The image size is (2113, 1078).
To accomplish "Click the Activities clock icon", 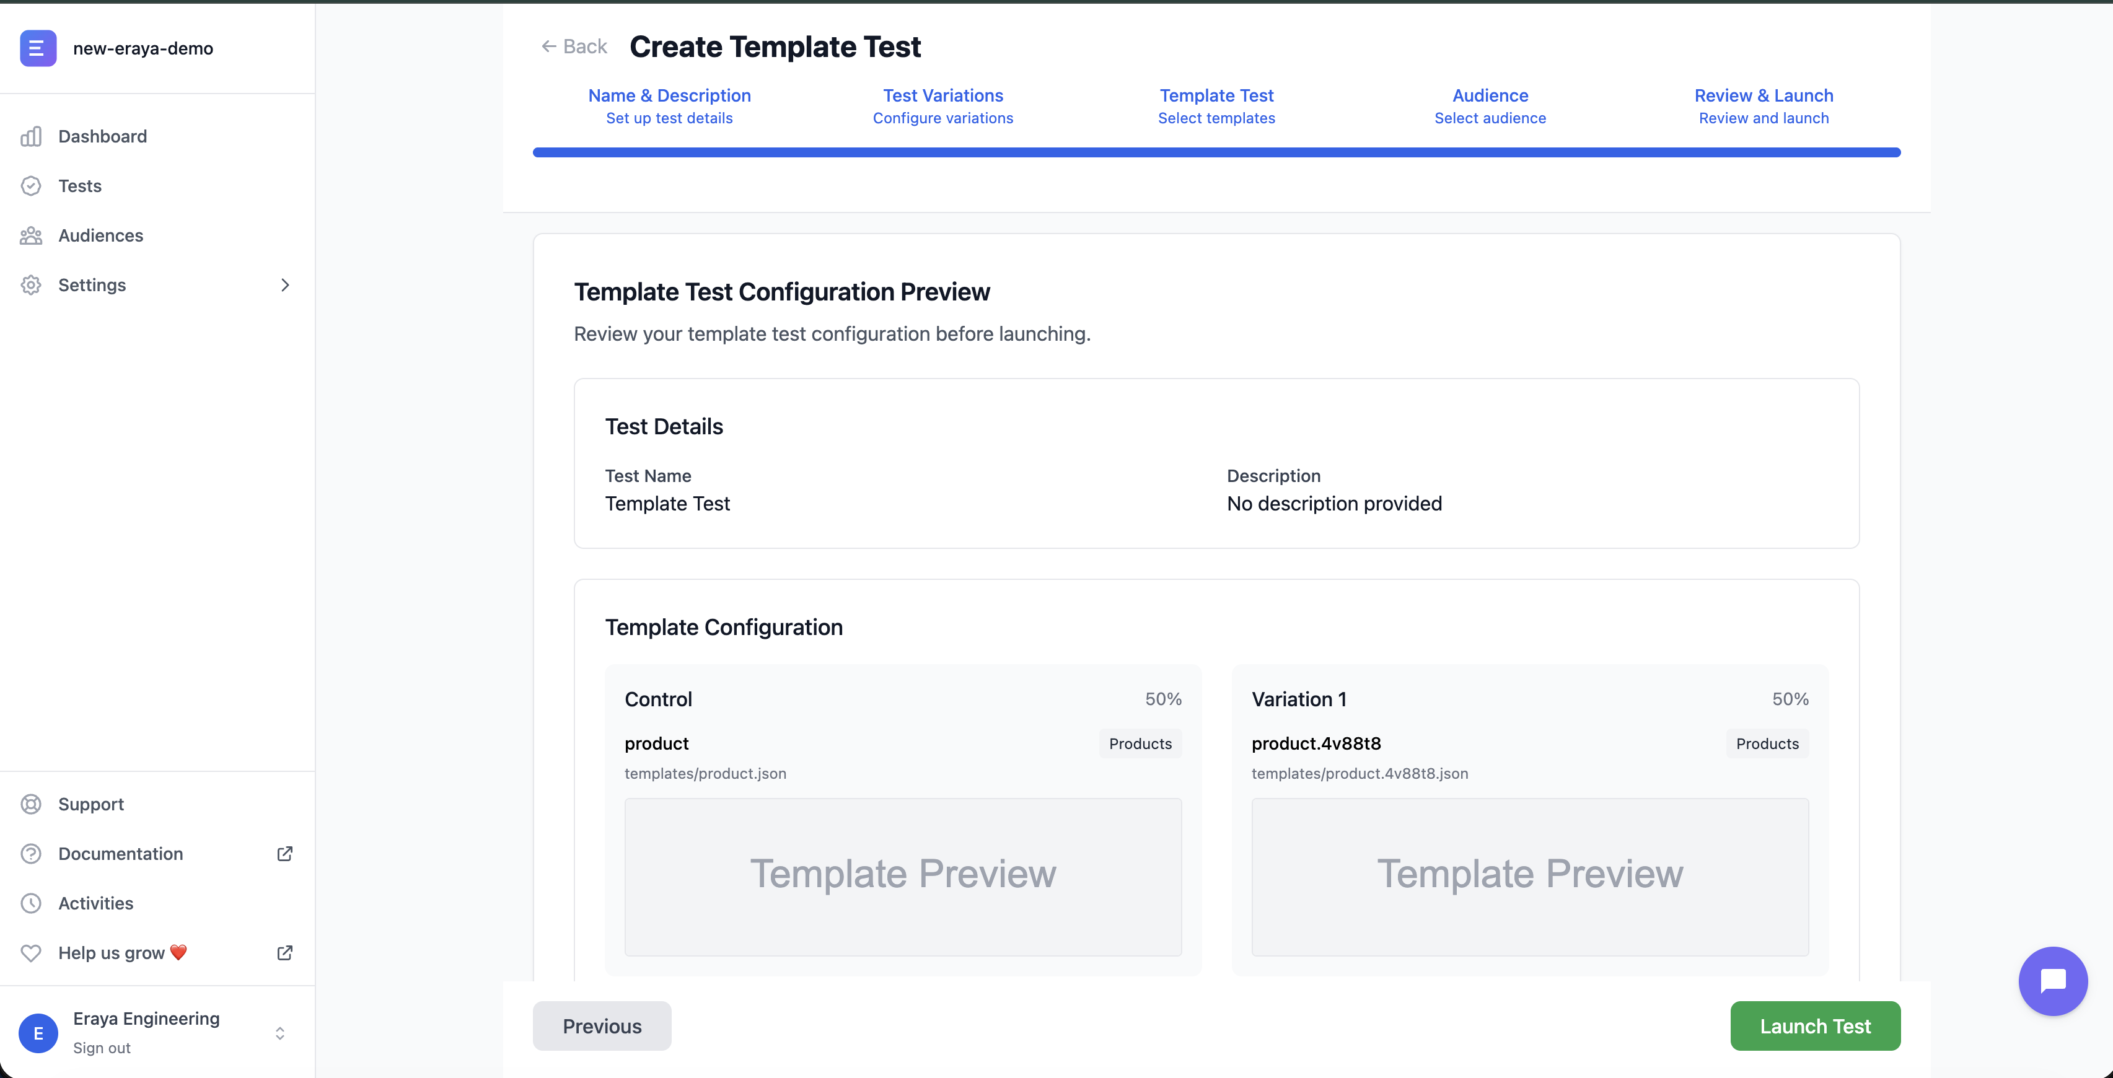I will pyautogui.click(x=31, y=903).
